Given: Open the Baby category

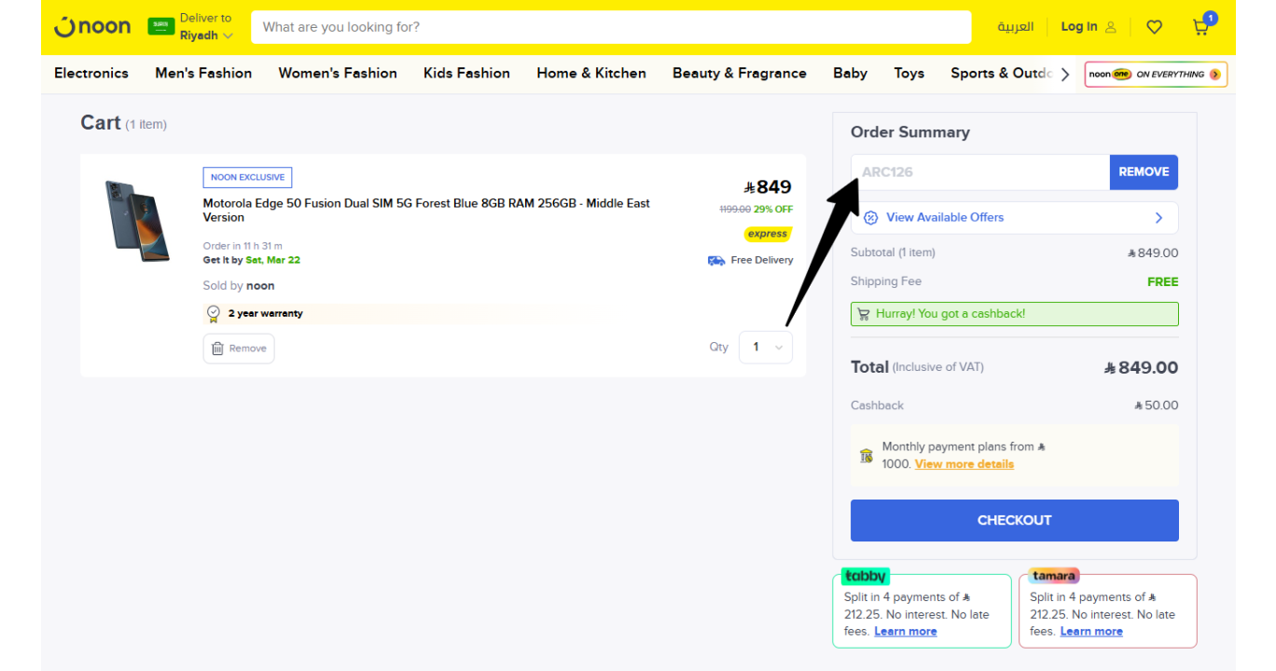Looking at the screenshot, I should pos(850,73).
